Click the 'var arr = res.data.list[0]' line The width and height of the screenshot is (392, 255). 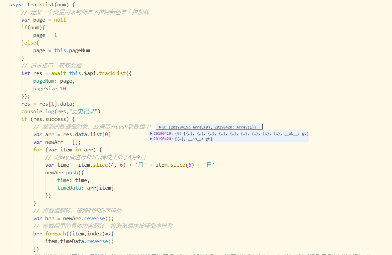(x=72, y=134)
